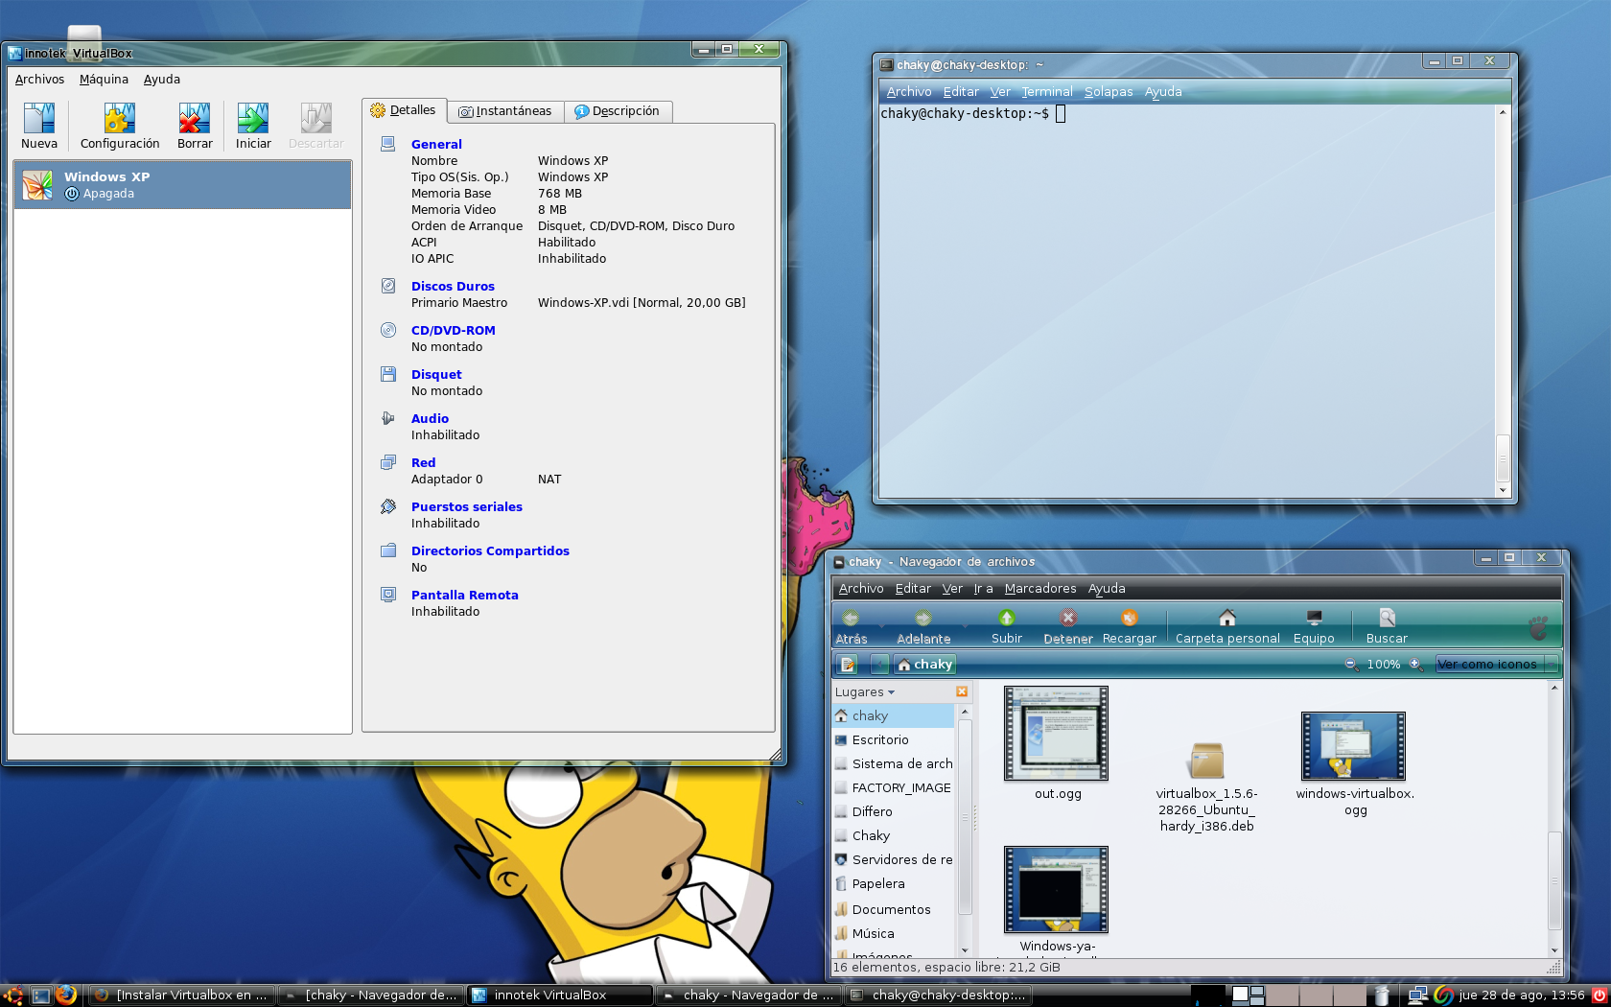Select Escritorio in places sidebar
The width and height of the screenshot is (1611, 1007).
coord(894,740)
